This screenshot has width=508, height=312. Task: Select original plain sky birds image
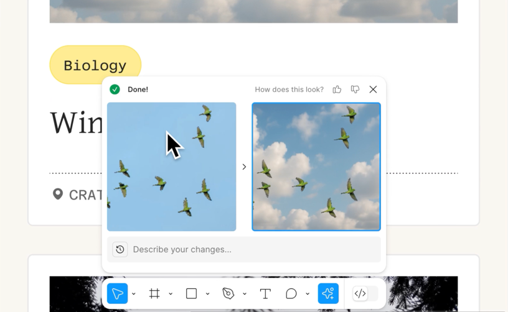[x=172, y=167]
